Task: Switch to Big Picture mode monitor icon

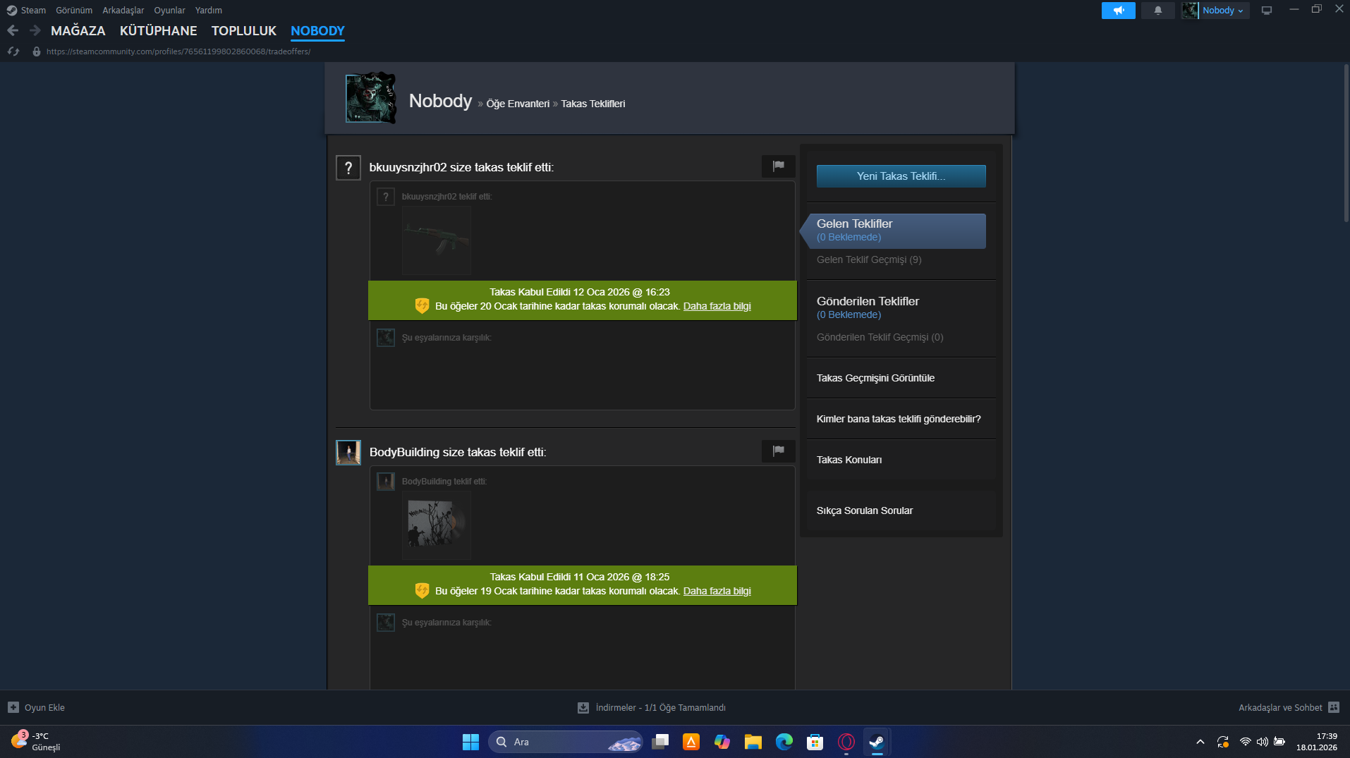Action: [1267, 11]
